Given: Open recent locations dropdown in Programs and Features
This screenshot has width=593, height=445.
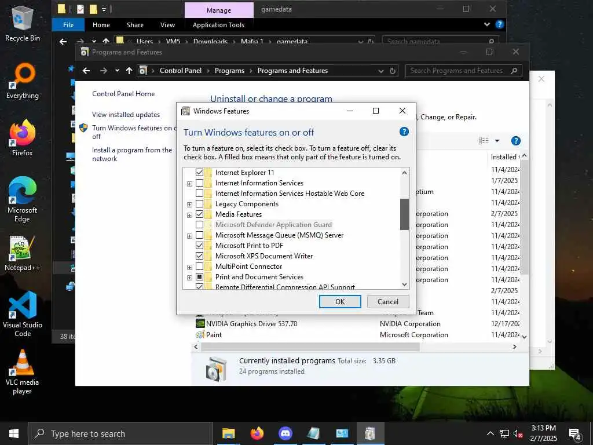Looking at the screenshot, I should point(117,71).
